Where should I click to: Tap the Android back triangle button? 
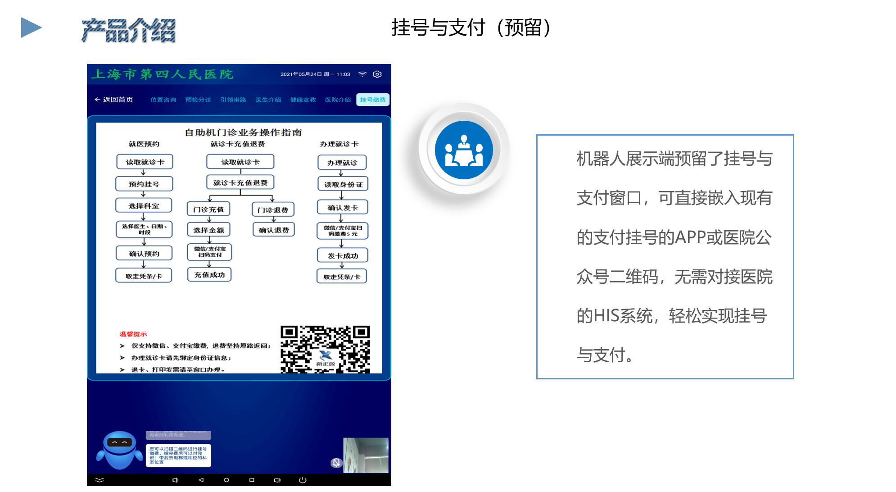coord(201,480)
